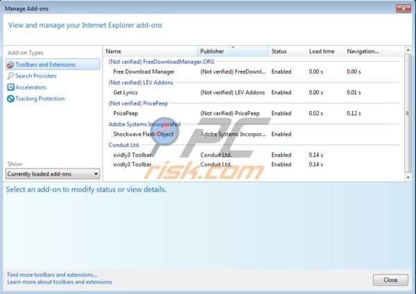Image resolution: width=416 pixels, height=294 pixels.
Task: Sort by the Navigation column header
Action: [363, 51]
